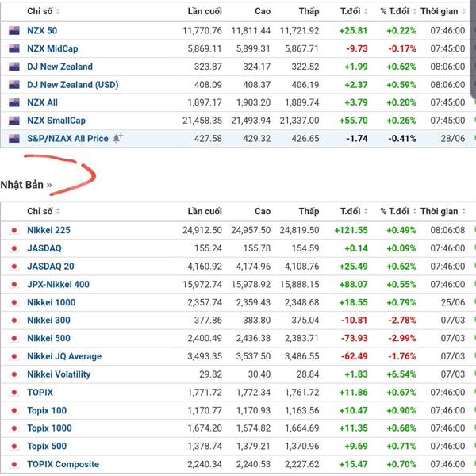This screenshot has width=476, height=476.
Task: Open the NZX 50 index page
Action: coord(42,30)
